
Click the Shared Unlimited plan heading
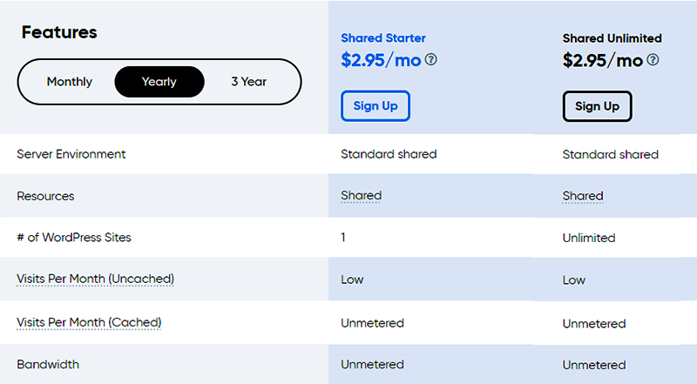612,38
